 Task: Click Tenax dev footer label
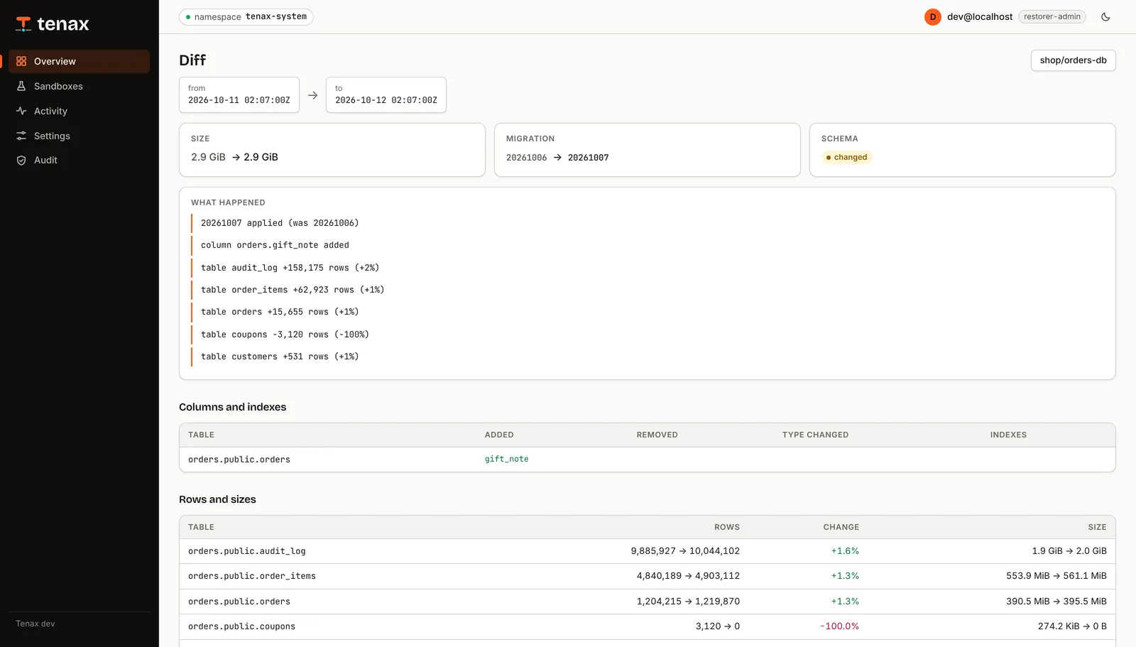[x=35, y=624]
